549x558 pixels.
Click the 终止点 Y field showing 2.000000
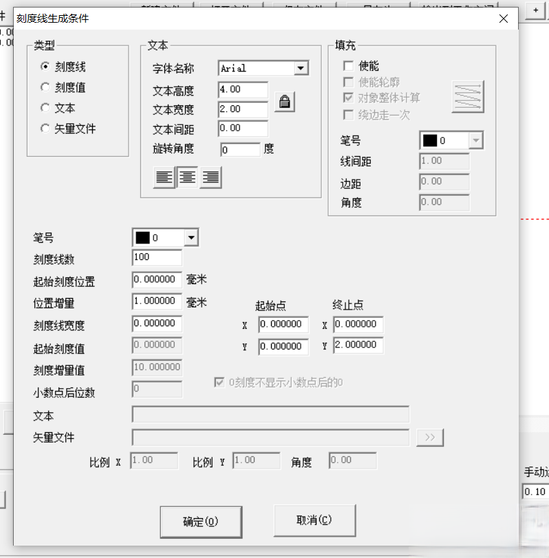click(x=358, y=345)
